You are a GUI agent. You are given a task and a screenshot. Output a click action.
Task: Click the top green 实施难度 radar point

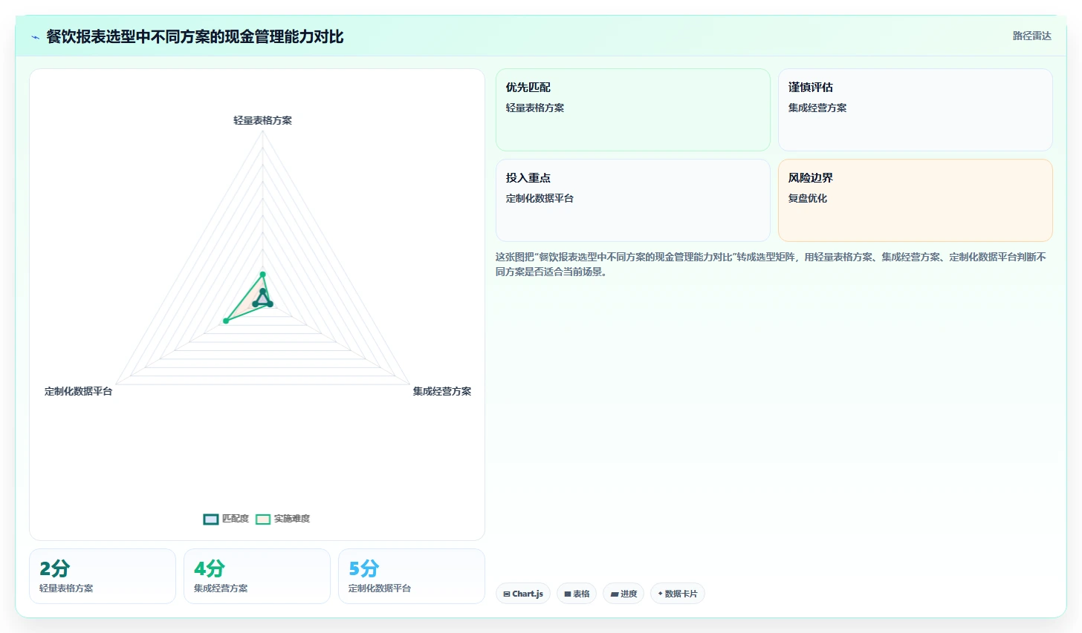262,275
